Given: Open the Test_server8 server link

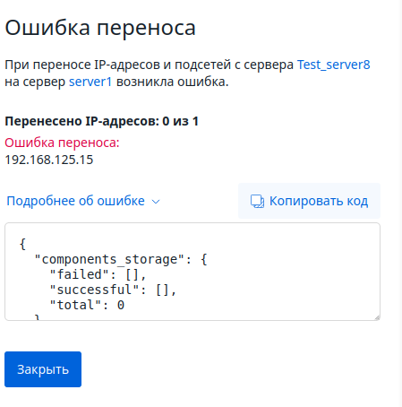Looking at the screenshot, I should pos(333,65).
